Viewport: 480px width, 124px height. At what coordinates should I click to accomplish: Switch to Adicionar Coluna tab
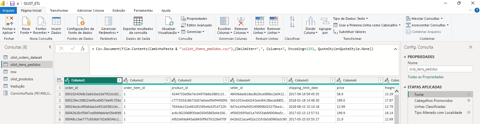90,10
